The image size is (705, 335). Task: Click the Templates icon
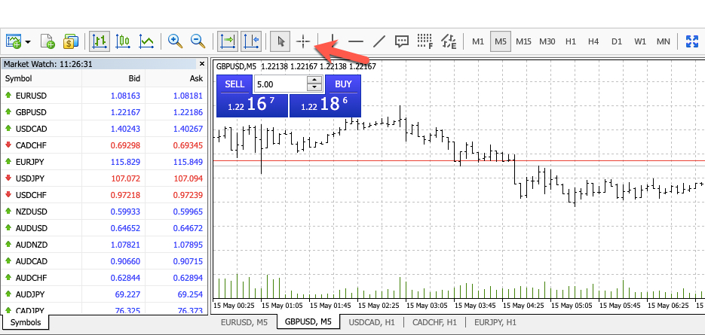coord(48,41)
